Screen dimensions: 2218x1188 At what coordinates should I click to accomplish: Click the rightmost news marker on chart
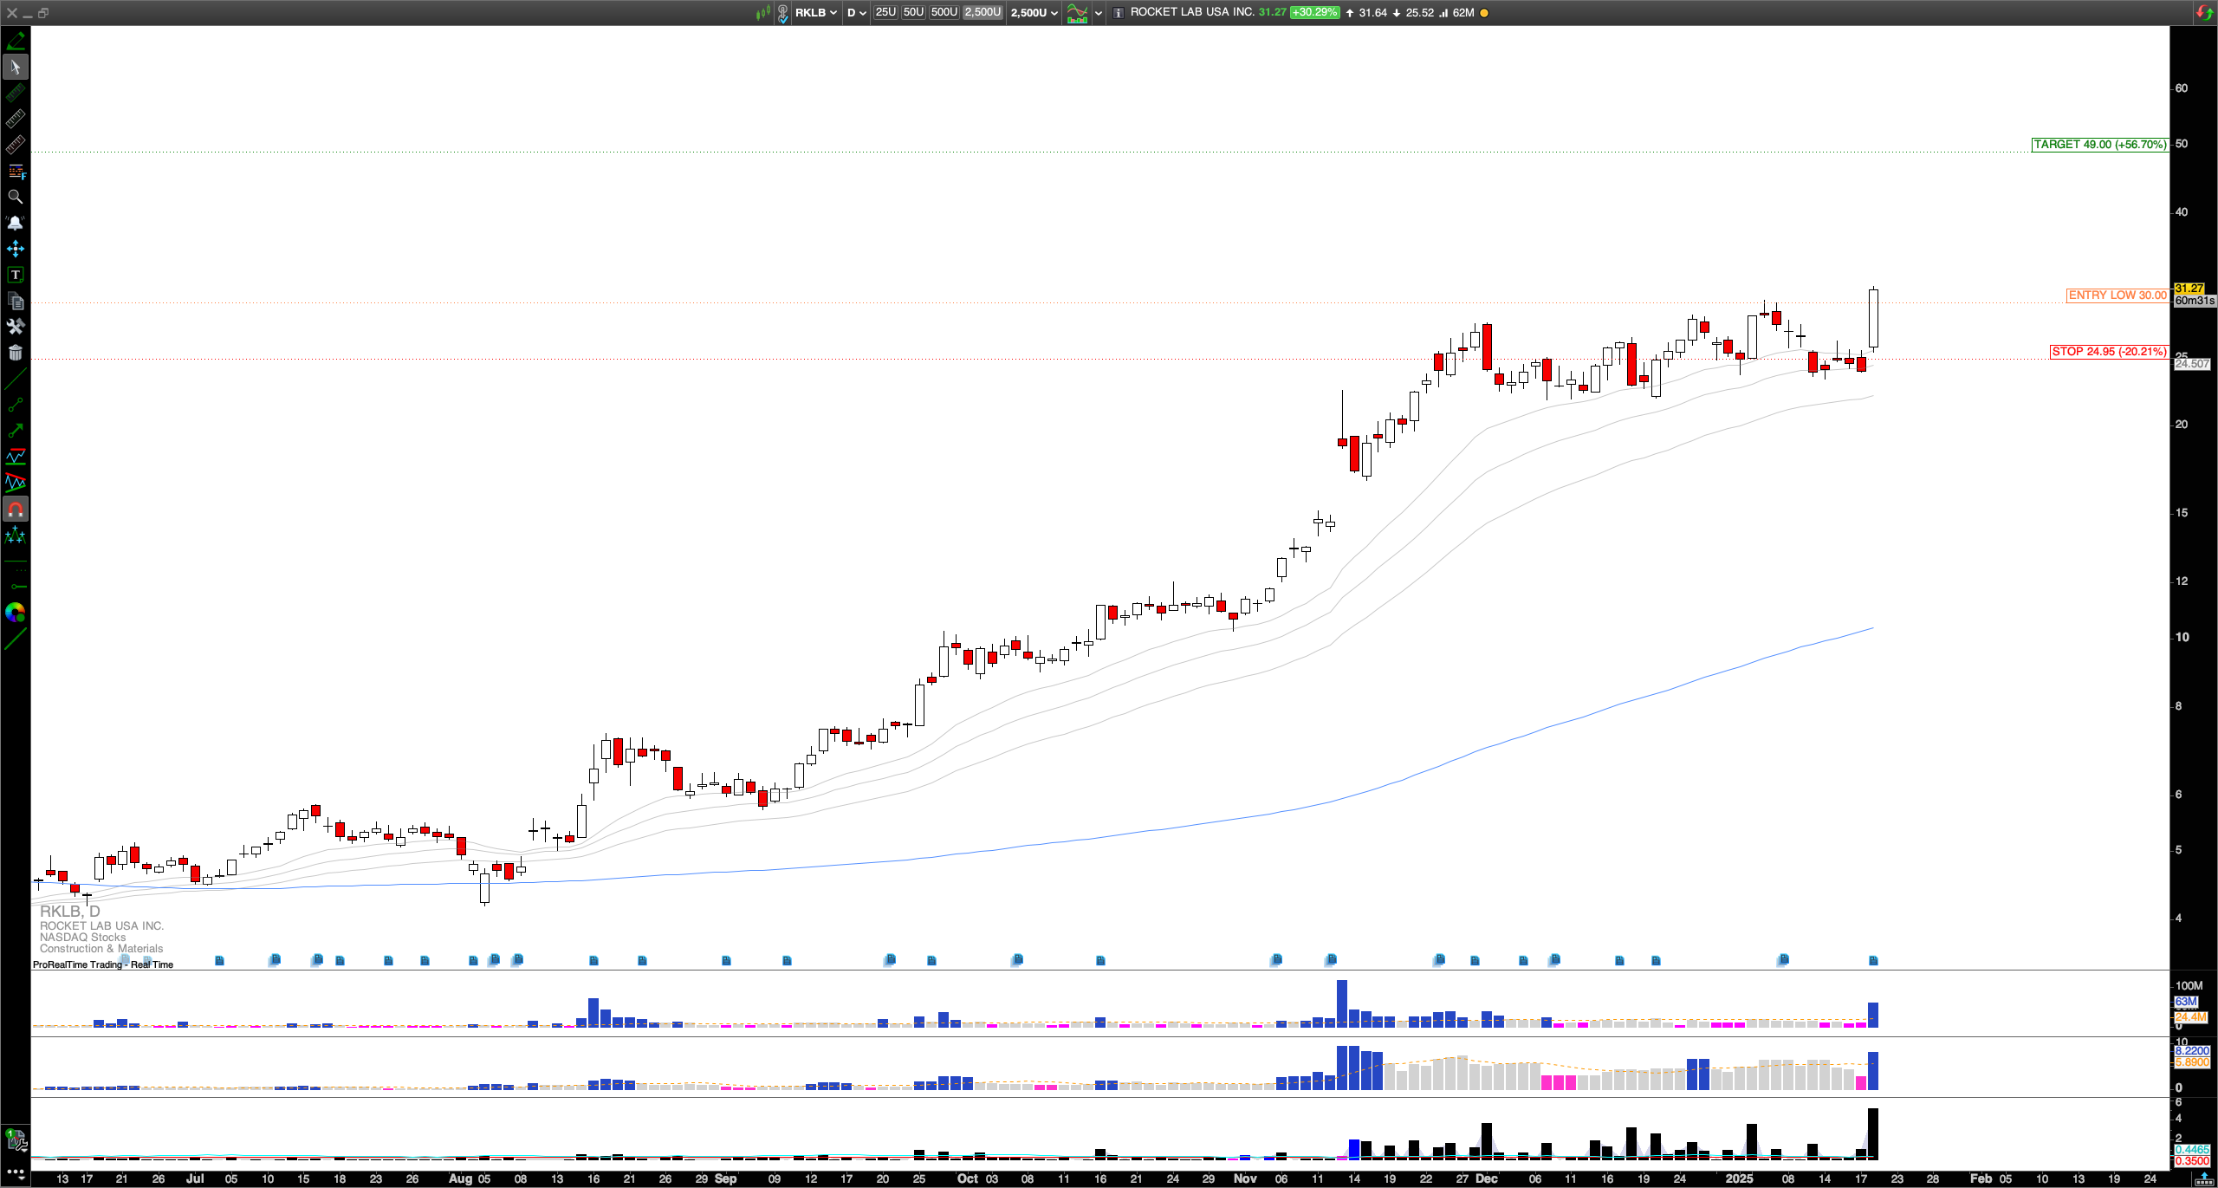[1873, 960]
